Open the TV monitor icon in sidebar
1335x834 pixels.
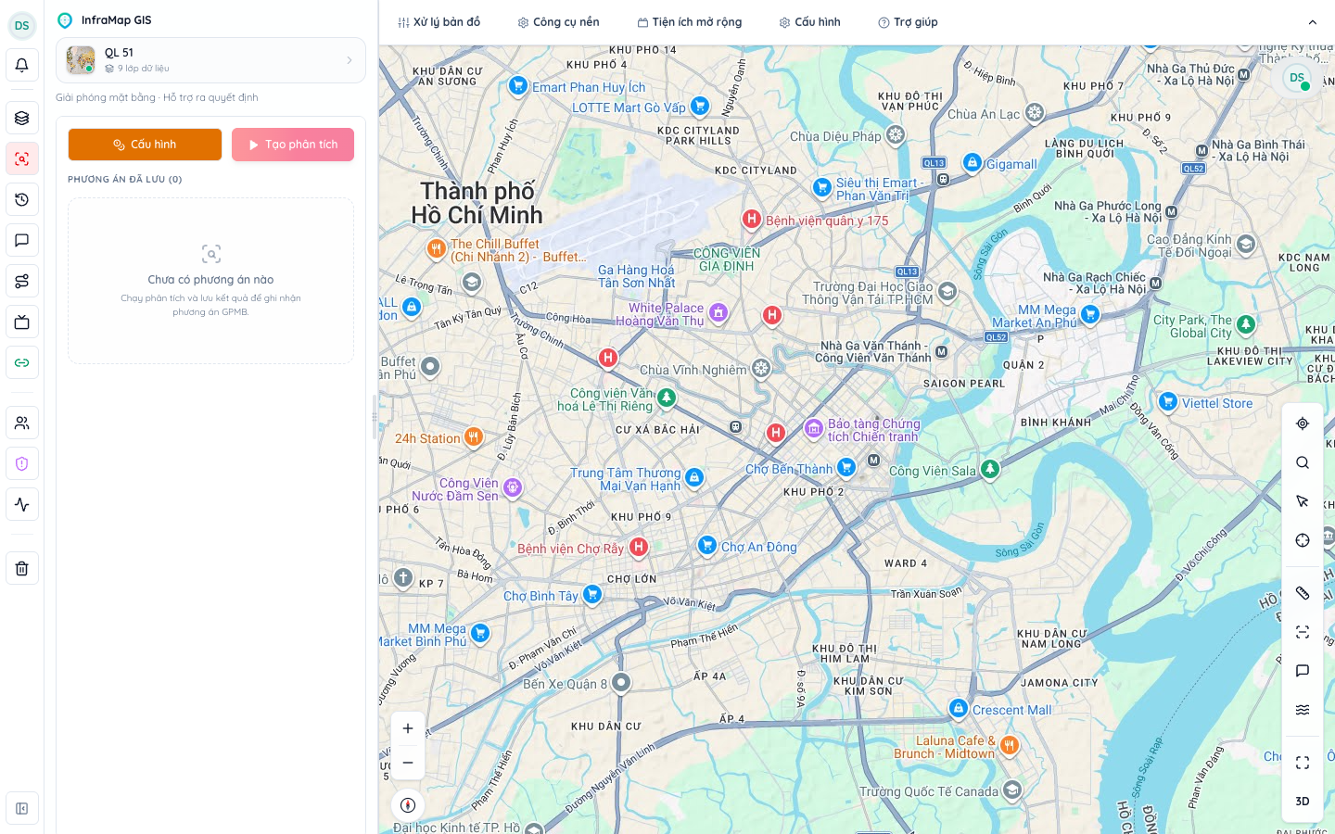click(22, 322)
